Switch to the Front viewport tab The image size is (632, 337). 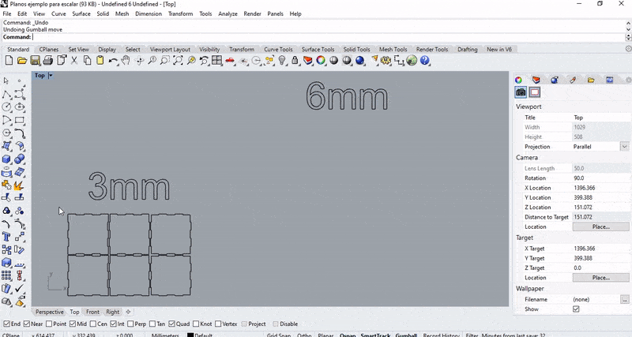click(x=92, y=312)
